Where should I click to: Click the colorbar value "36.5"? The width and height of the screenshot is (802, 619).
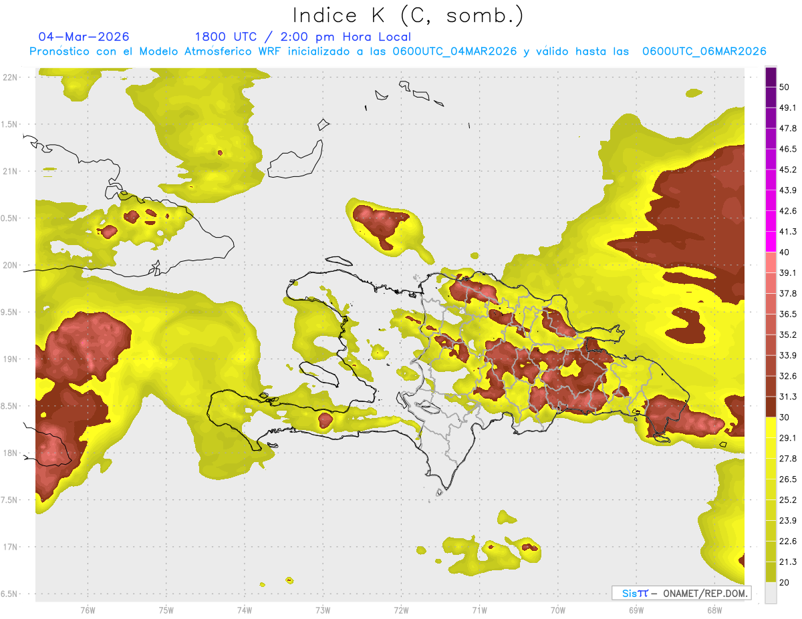[788, 314]
